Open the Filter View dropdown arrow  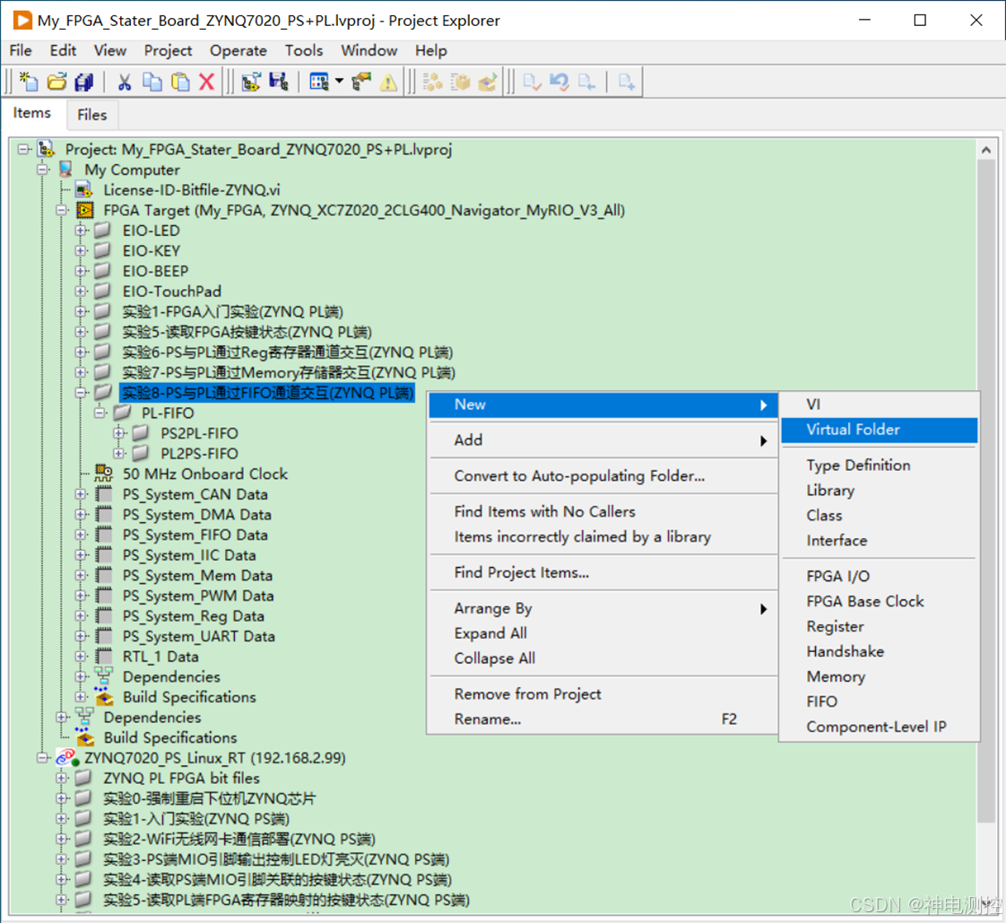tap(340, 82)
